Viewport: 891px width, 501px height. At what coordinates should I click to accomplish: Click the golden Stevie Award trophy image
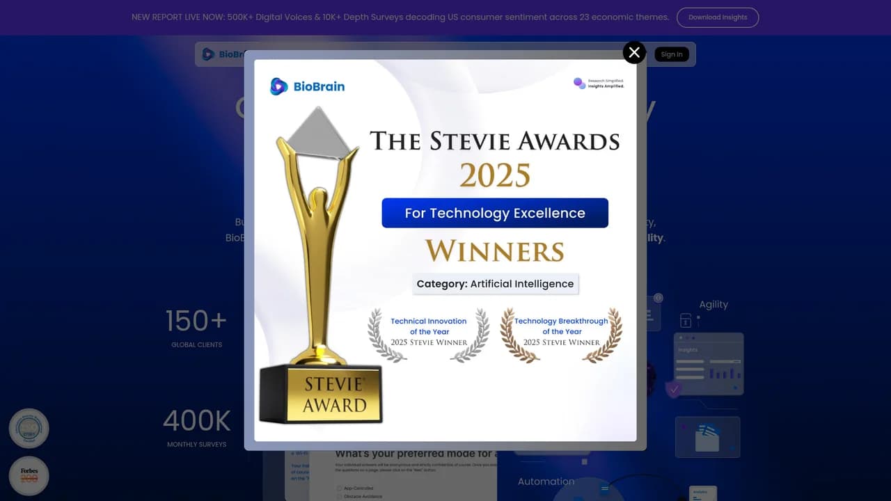pyautogui.click(x=320, y=264)
